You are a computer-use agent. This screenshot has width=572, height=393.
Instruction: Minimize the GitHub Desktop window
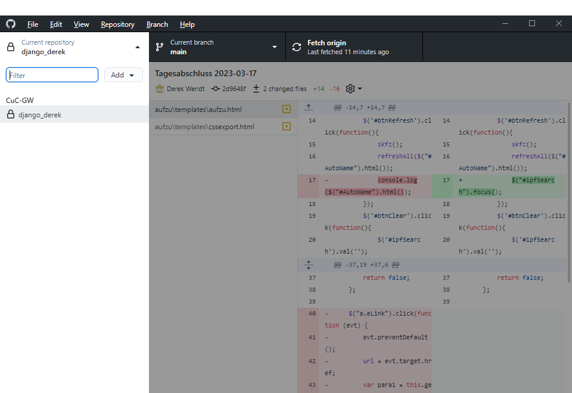click(505, 23)
